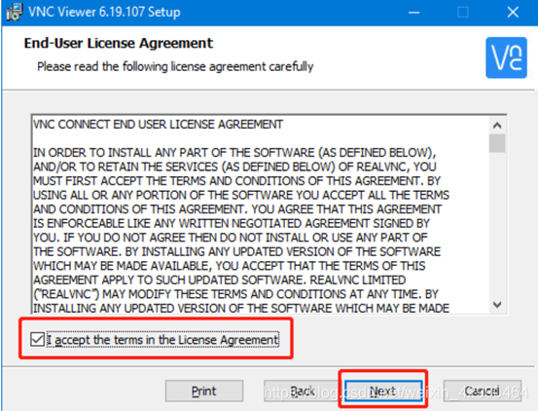This screenshot has height=411, width=538.
Task: Minimize the setup window
Action: point(414,13)
